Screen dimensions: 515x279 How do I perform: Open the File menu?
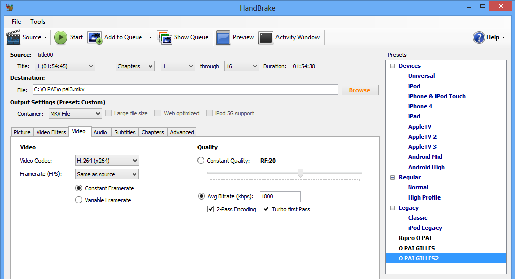16,22
